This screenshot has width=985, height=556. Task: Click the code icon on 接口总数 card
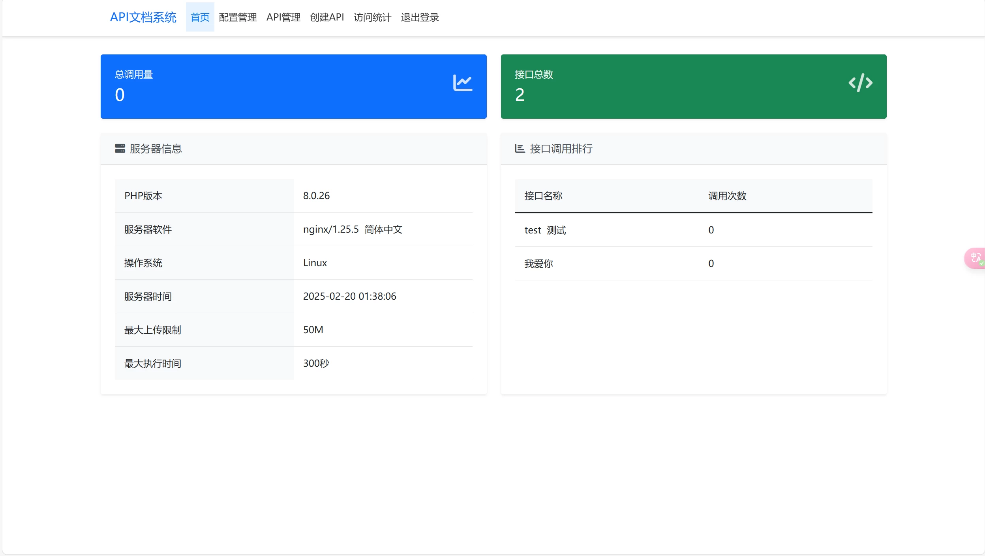(860, 82)
